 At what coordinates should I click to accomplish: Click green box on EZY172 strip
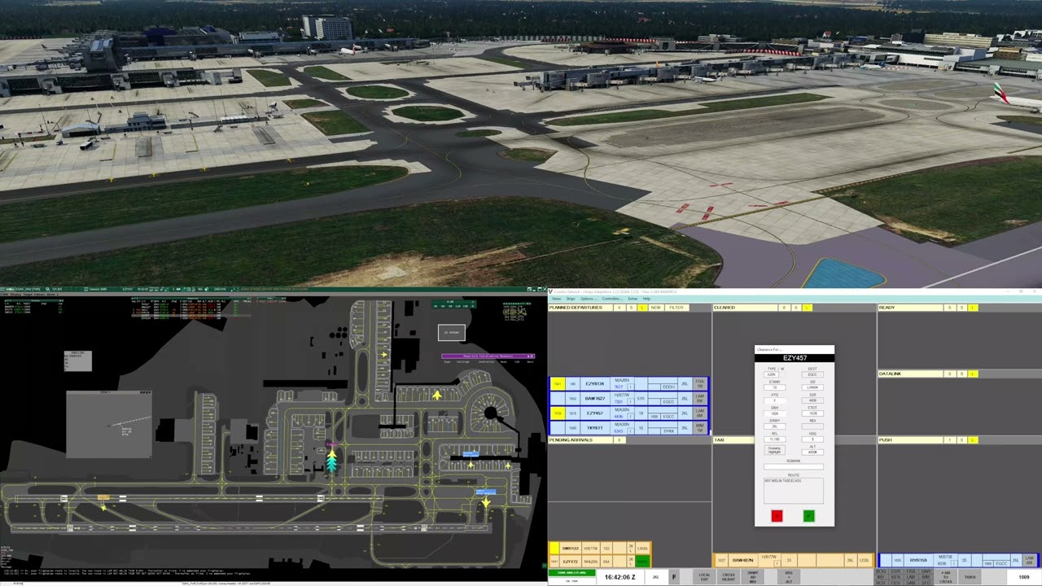click(x=642, y=562)
